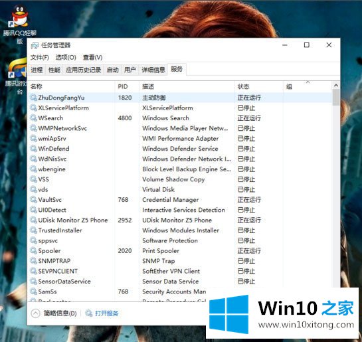The image size is (362, 342).
Task: Switch to the 详细信息 tab
Action: click(153, 70)
